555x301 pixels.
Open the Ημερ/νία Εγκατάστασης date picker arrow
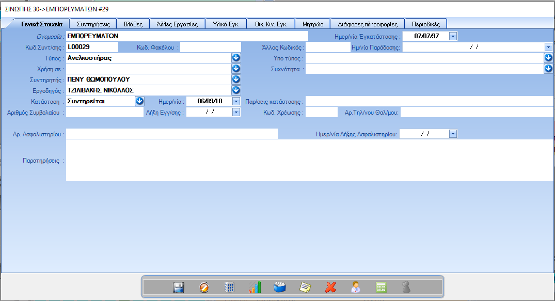tap(453, 36)
